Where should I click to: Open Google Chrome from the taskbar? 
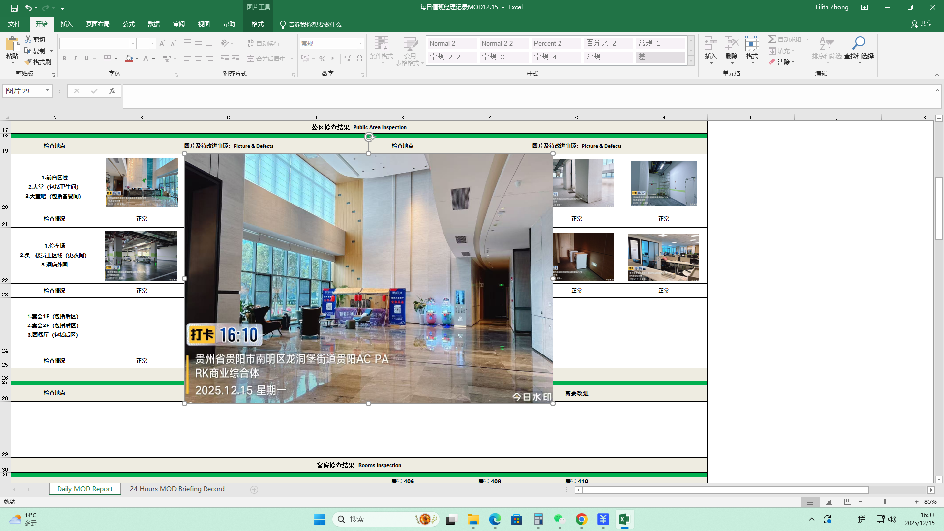(x=581, y=519)
